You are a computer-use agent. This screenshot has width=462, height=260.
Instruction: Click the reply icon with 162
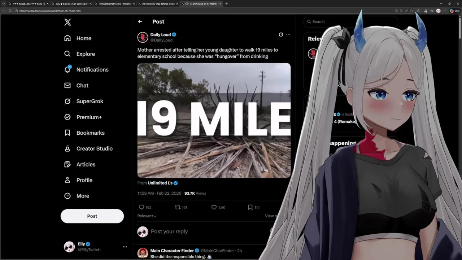point(145,207)
